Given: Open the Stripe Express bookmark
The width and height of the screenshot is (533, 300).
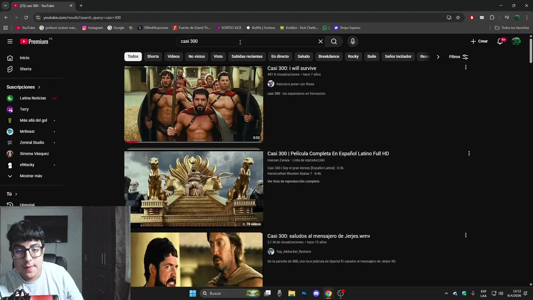Looking at the screenshot, I should 347,28.
